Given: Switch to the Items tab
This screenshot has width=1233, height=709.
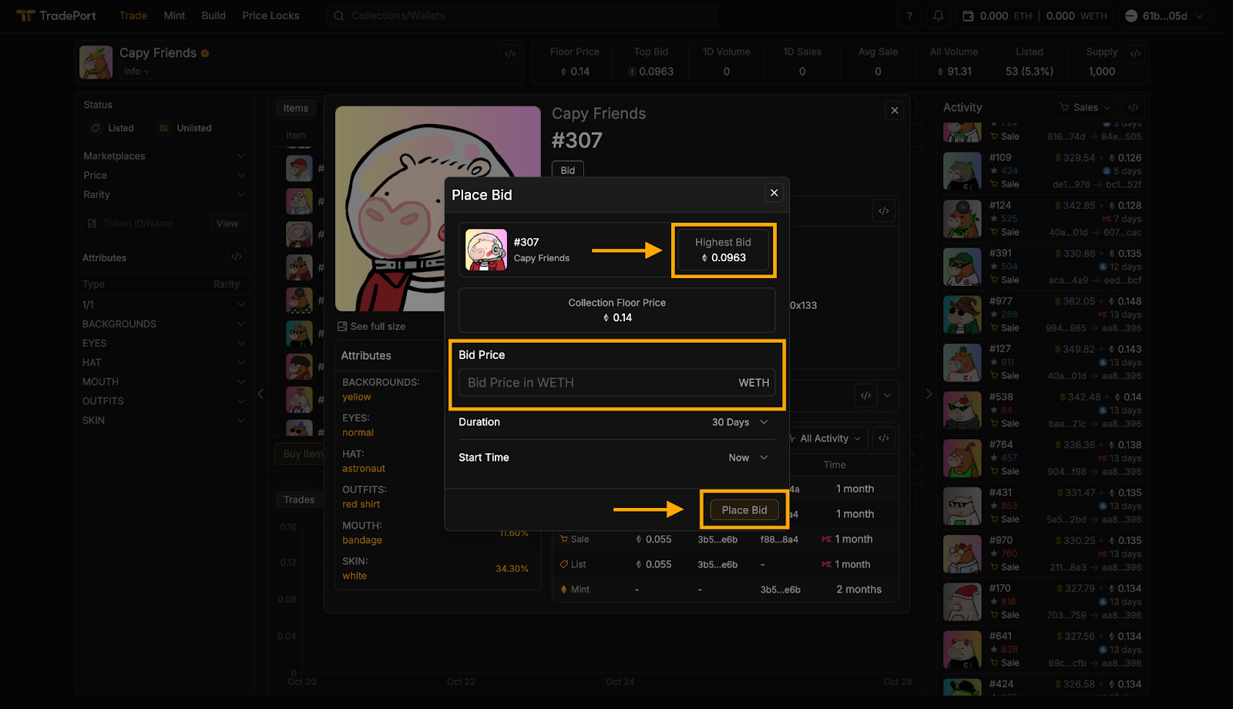Looking at the screenshot, I should [x=295, y=108].
